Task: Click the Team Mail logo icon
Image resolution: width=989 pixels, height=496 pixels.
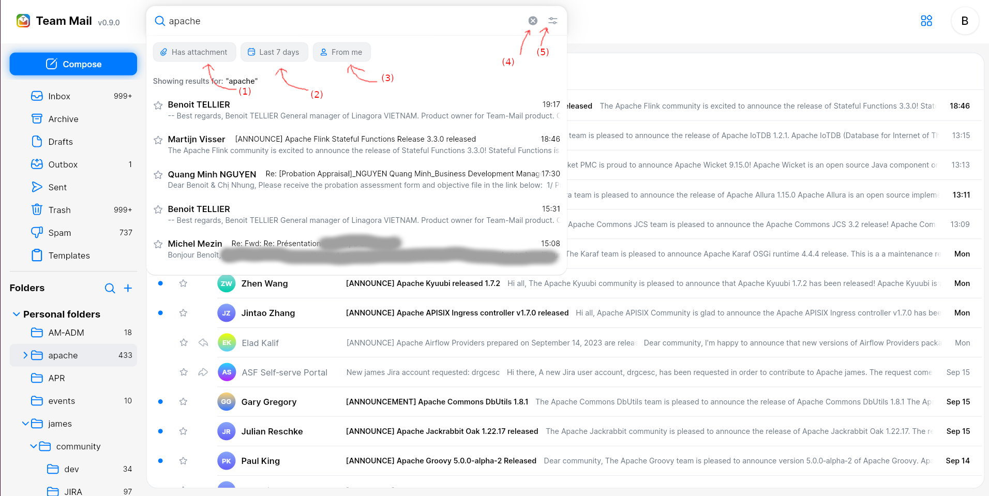Action: point(23,21)
